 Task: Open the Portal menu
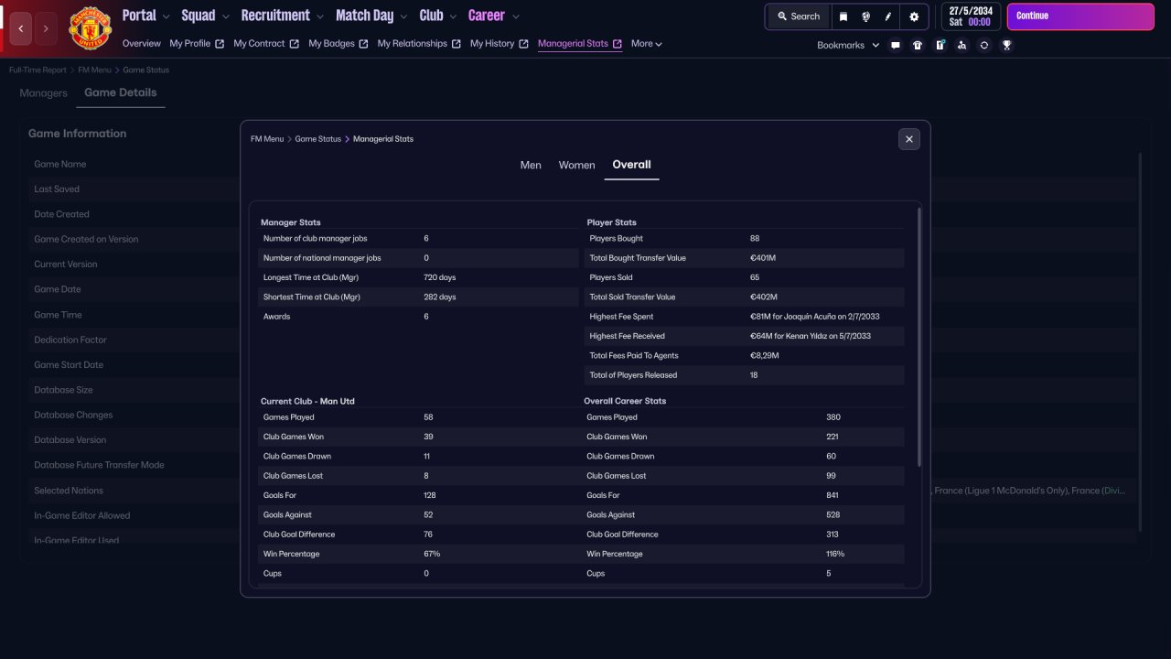coord(139,16)
